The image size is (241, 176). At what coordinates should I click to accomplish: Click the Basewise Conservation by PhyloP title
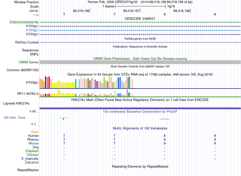[x=140, y=111]
